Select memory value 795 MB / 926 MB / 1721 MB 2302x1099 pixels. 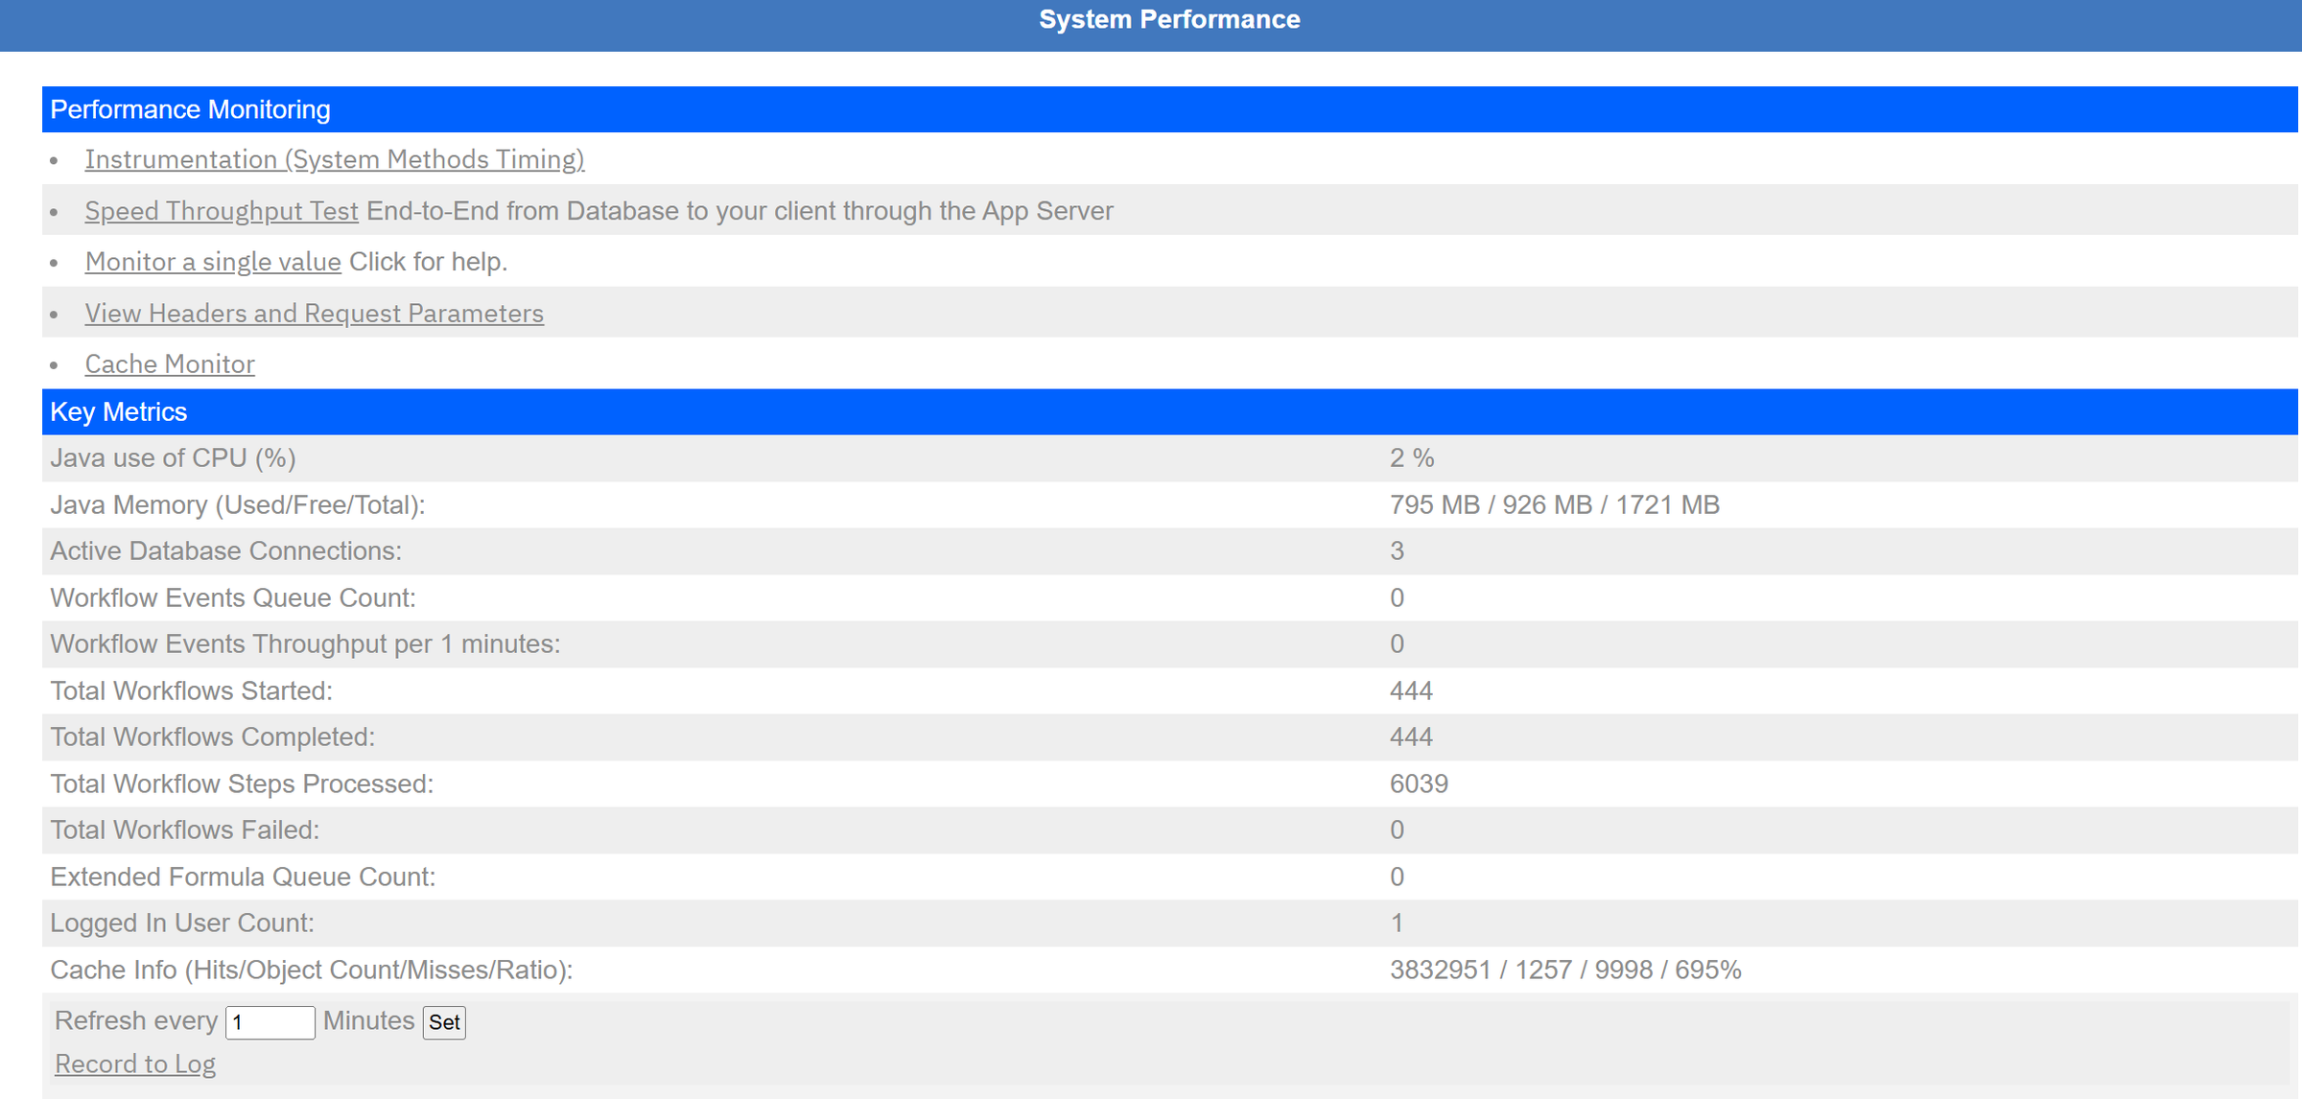pyautogui.click(x=1555, y=505)
